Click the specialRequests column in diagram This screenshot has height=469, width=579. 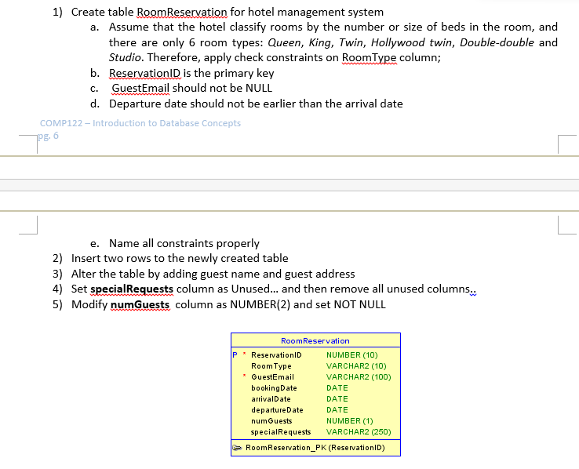tap(281, 432)
